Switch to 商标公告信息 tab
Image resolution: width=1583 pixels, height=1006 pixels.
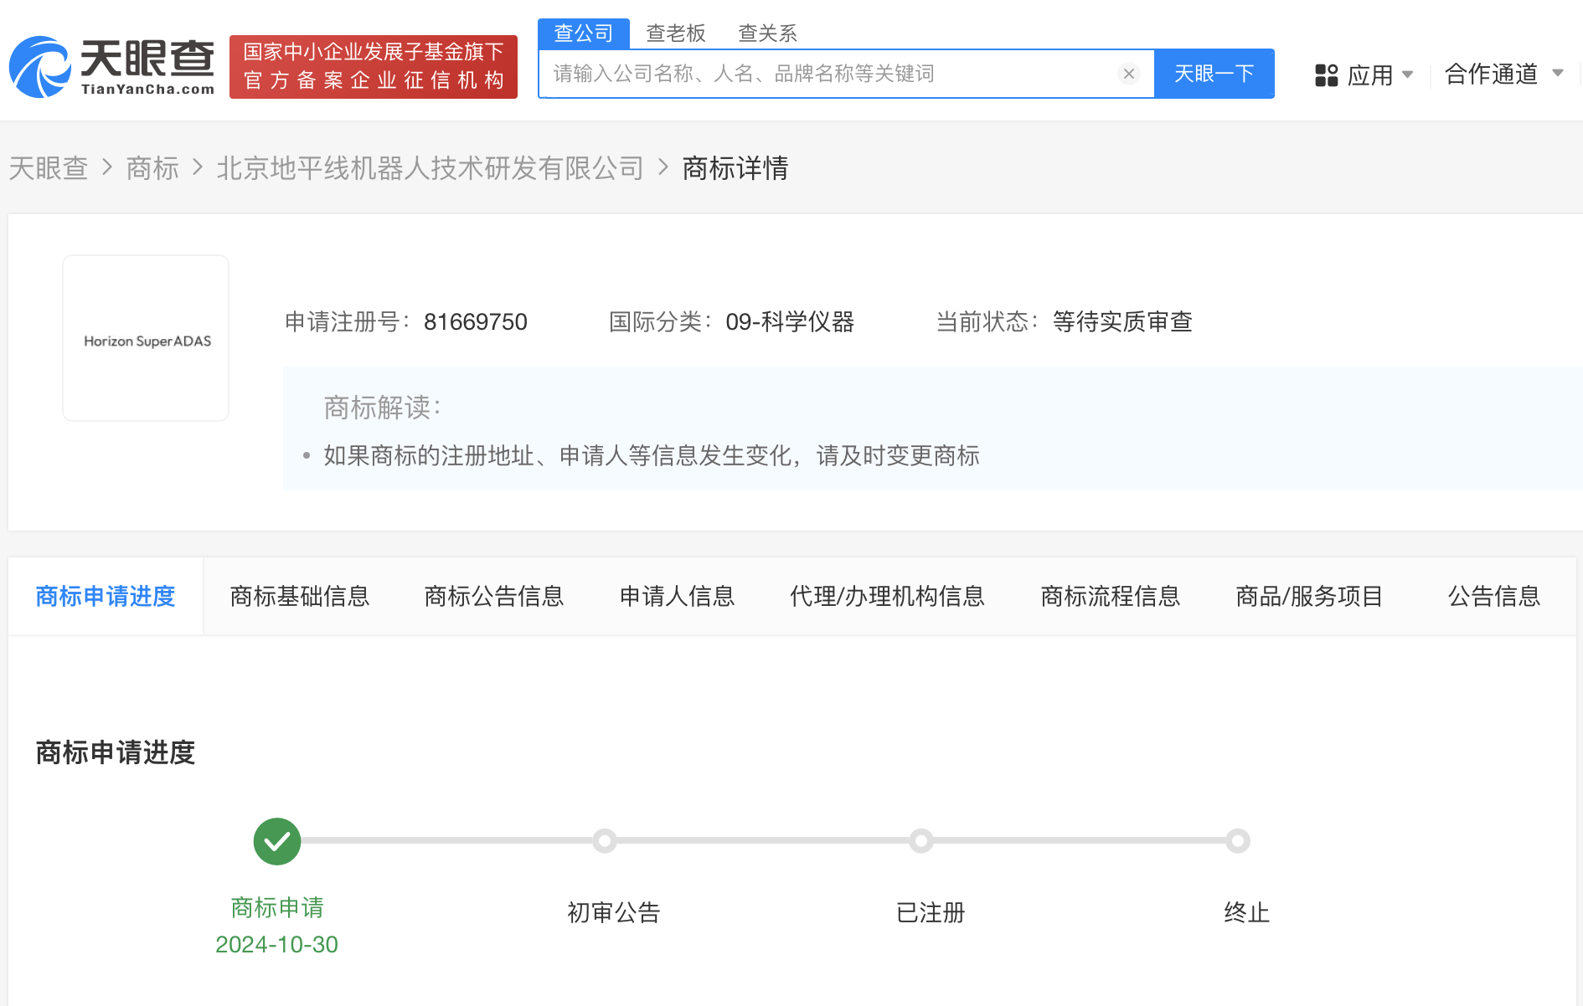pos(494,596)
